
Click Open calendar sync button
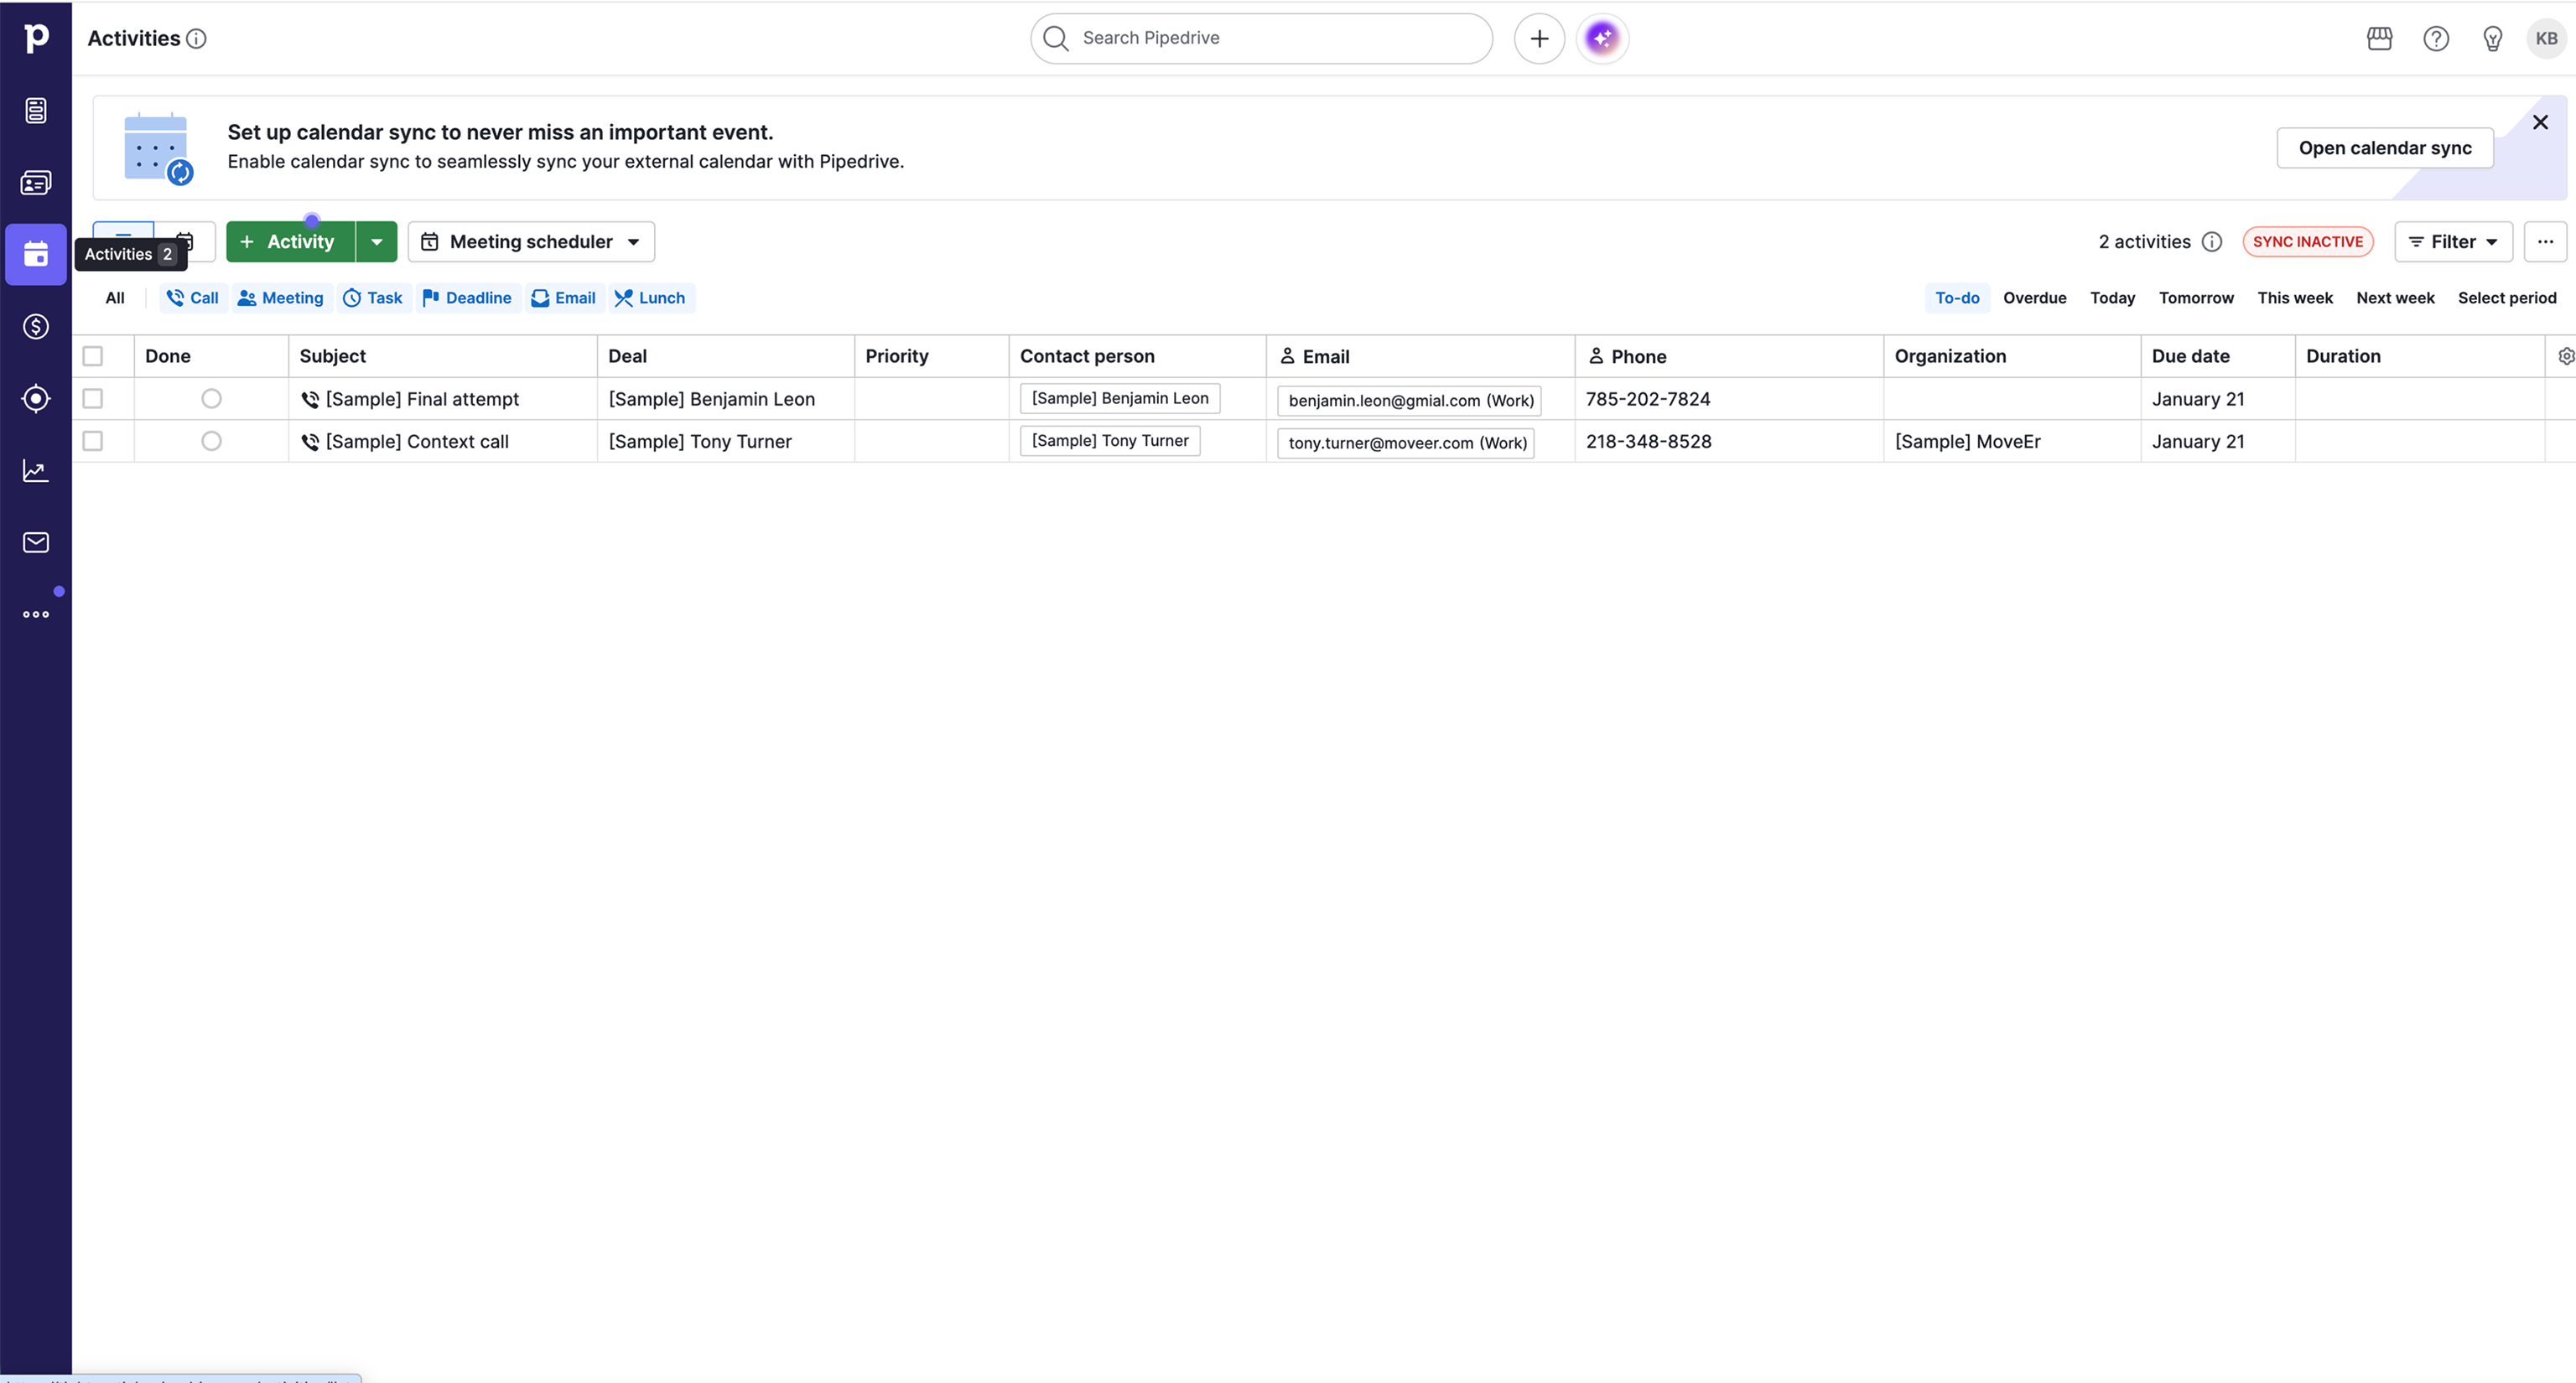(2384, 148)
